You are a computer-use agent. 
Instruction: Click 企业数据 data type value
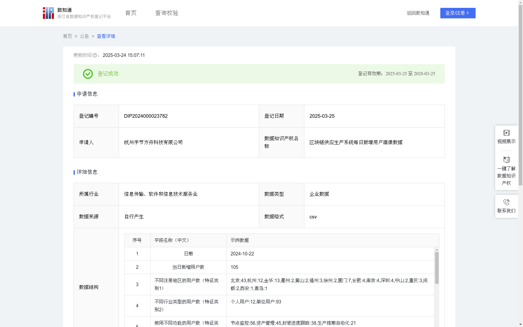pyautogui.click(x=319, y=194)
